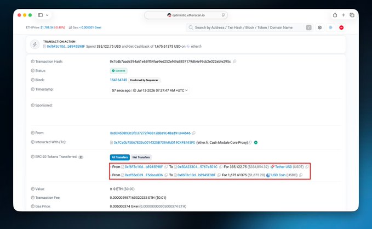Viewport: 372px width, 229px height.
Task: Click the ETH price $1,788.54 link
Action: 47,27
